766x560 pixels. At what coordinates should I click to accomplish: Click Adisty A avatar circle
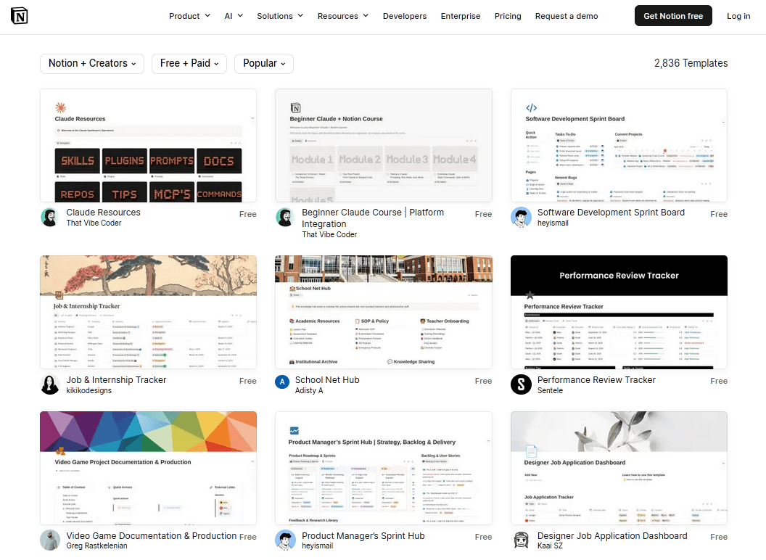[x=282, y=382]
